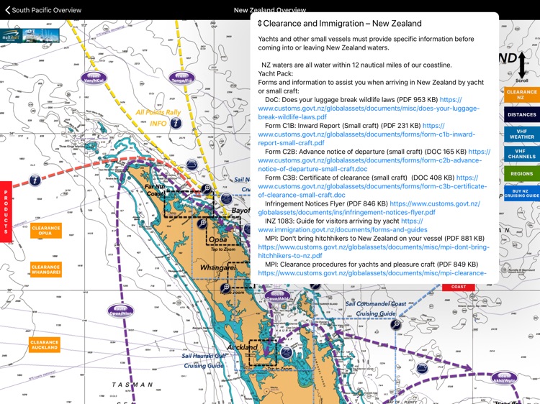540x404 pixels.
Task: Open CLEARANCE OPUA info
Action: (x=46, y=230)
